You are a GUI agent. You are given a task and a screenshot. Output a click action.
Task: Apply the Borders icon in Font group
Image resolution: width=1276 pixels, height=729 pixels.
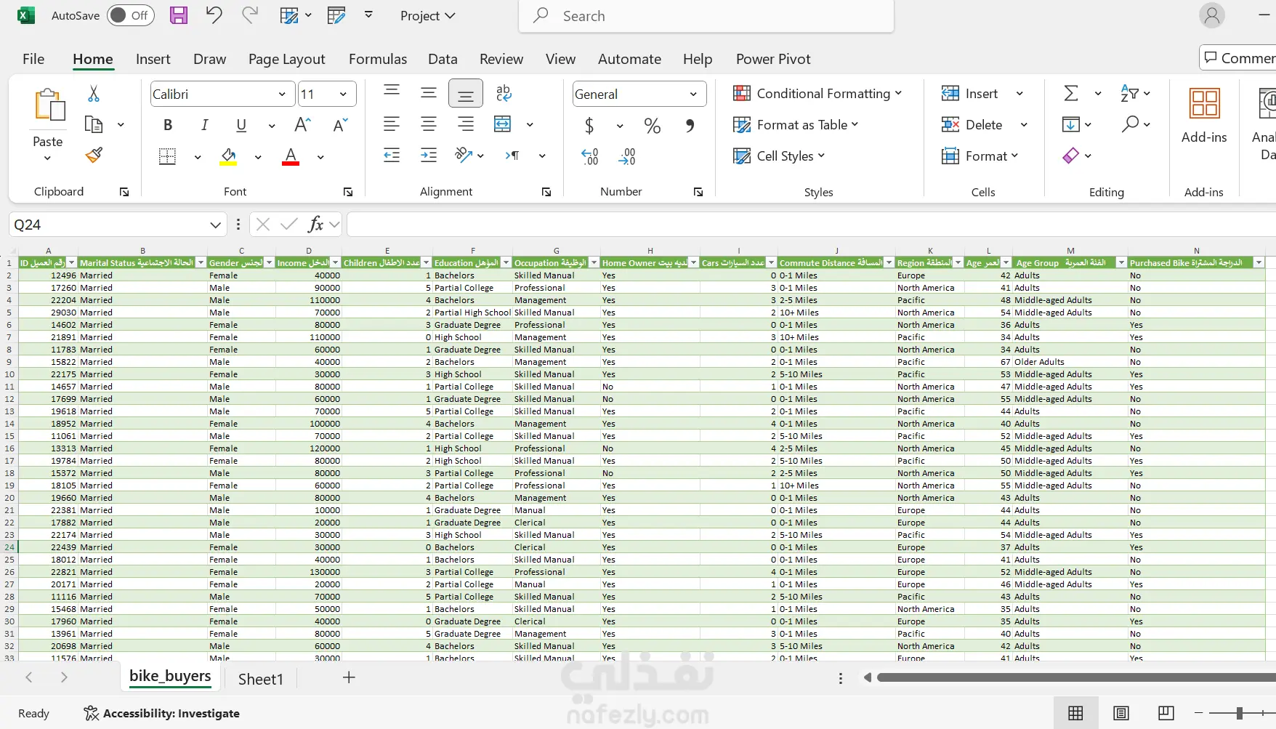click(168, 156)
